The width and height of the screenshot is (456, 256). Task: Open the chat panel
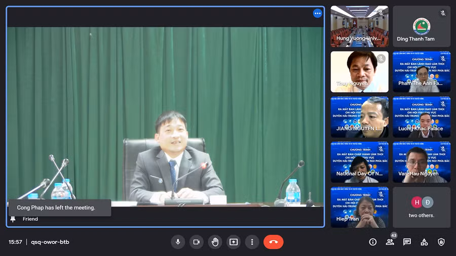tap(407, 242)
